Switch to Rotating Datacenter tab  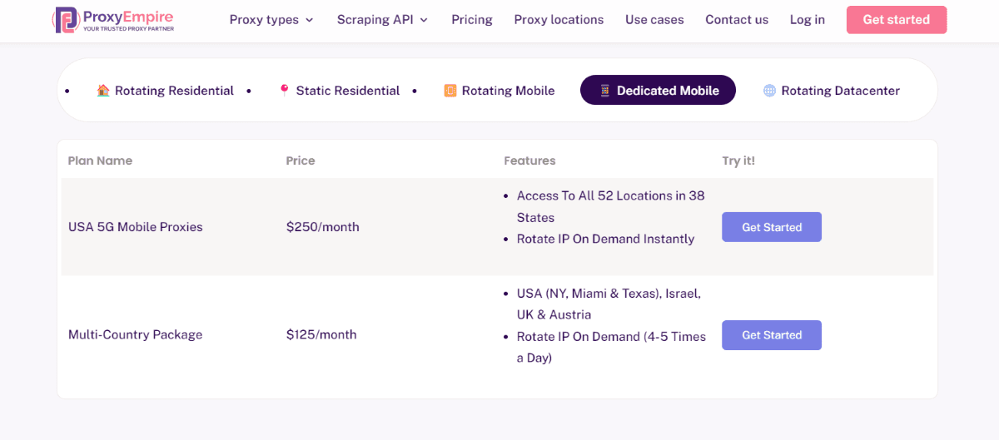point(832,91)
